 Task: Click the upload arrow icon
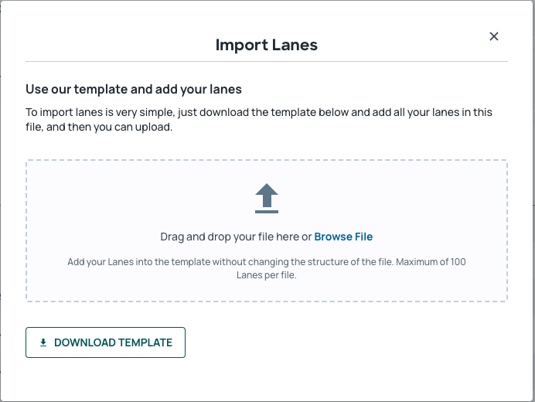pos(267,198)
